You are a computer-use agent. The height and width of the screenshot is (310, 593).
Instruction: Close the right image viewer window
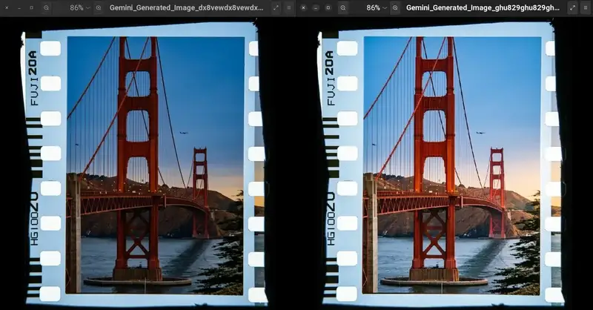303,7
